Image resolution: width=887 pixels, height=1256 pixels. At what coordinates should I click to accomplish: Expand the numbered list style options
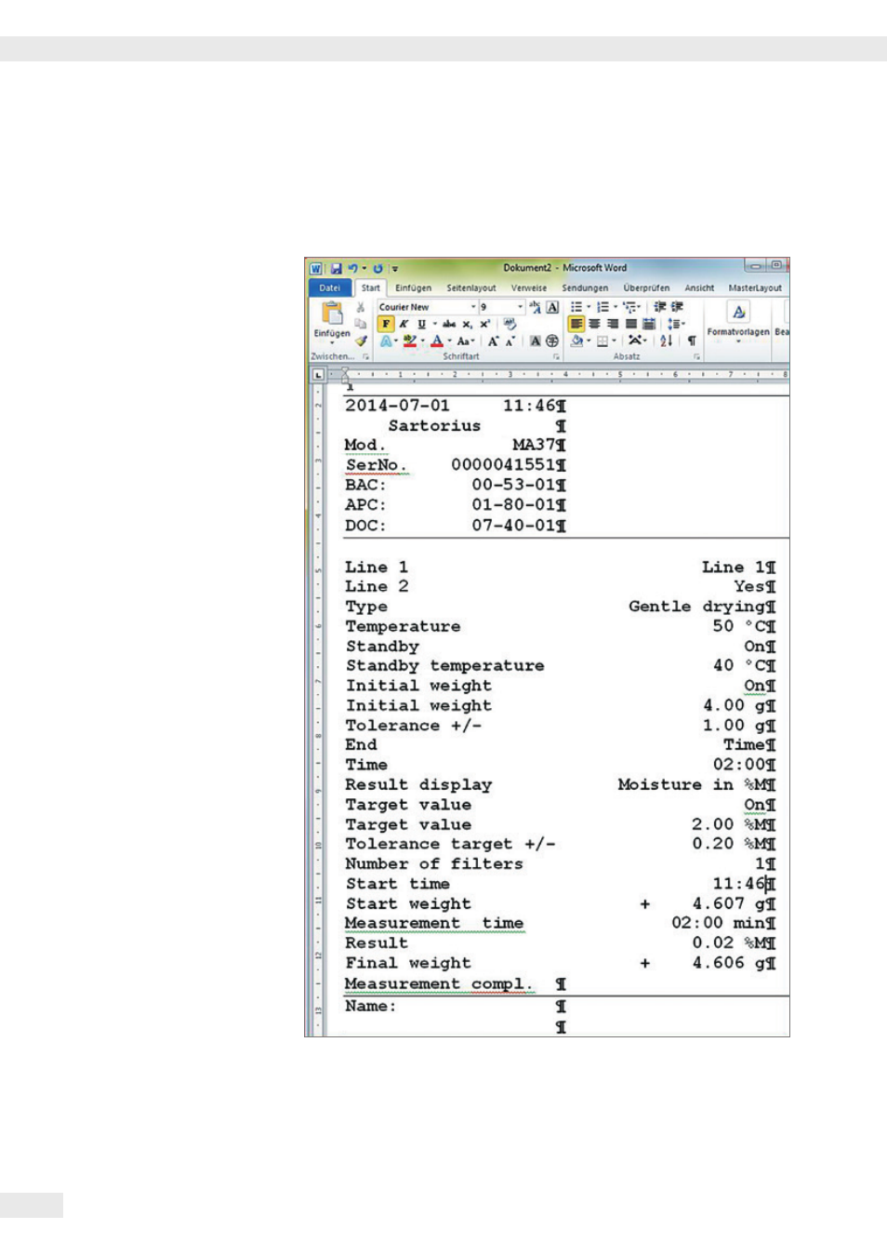click(x=615, y=307)
